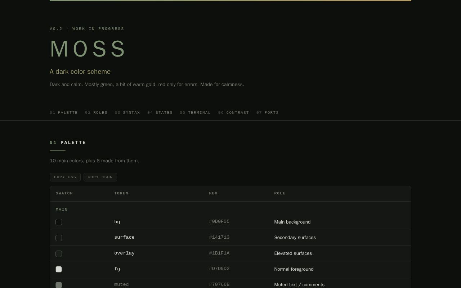Open the 05 Terminal nav link

[x=195, y=113]
